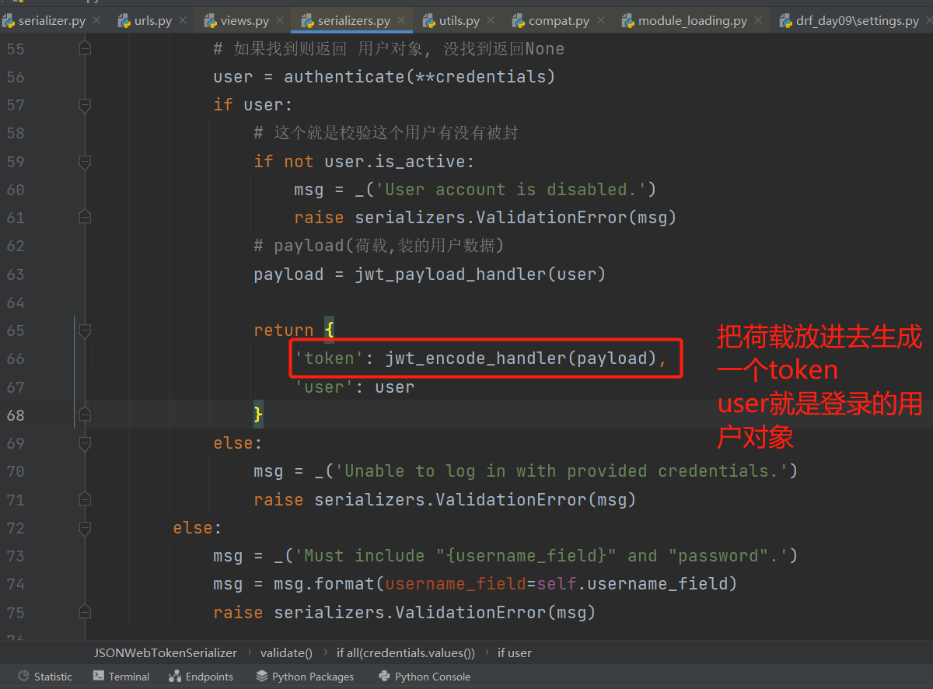The image size is (933, 689).
Task: Switch to the compat.py tab
Action: [x=559, y=21]
